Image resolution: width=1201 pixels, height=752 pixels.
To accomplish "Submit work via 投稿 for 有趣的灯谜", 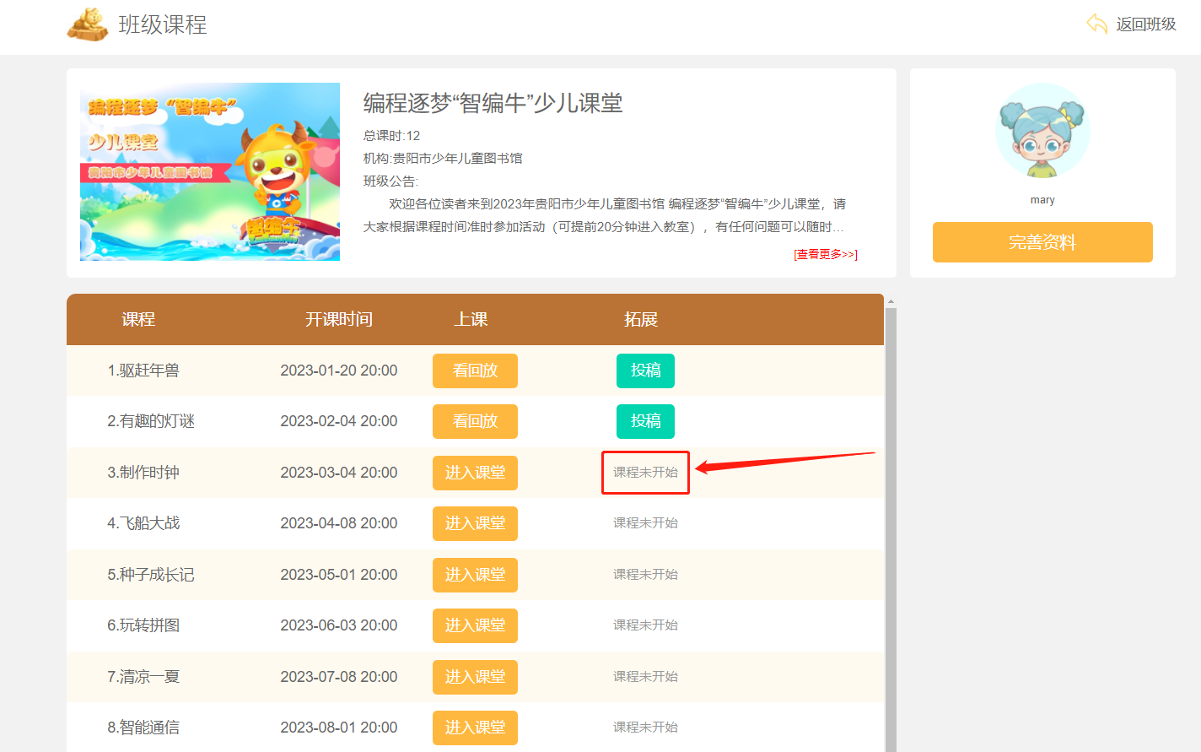I will 645,421.
